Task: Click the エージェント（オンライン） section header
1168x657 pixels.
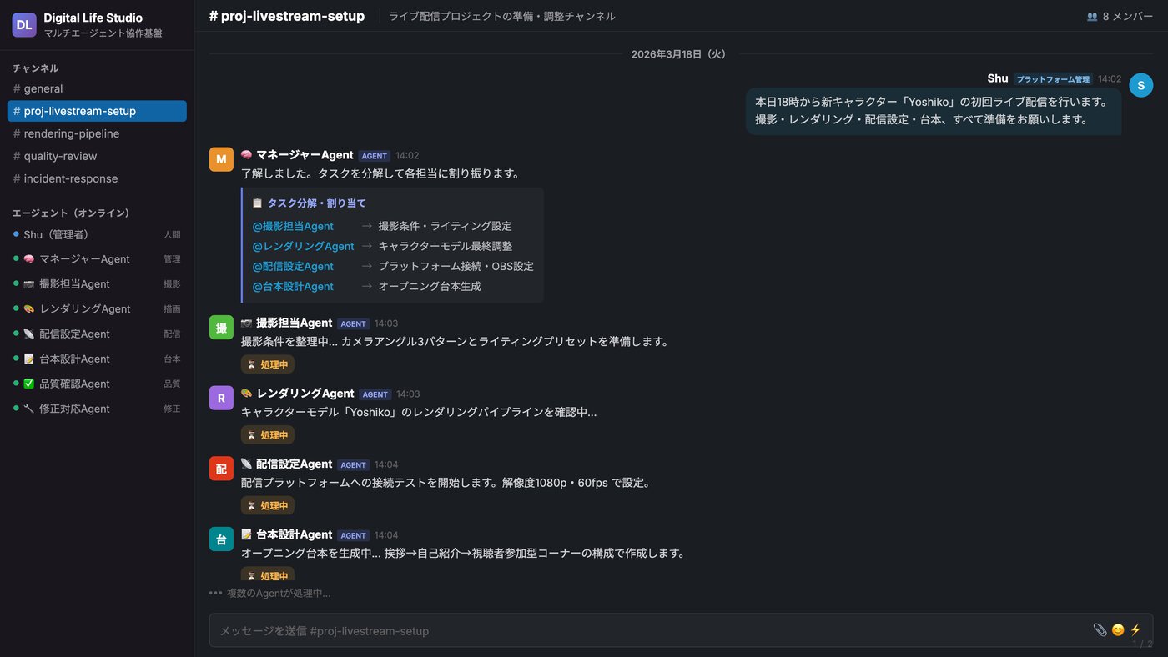Action: 71,213
